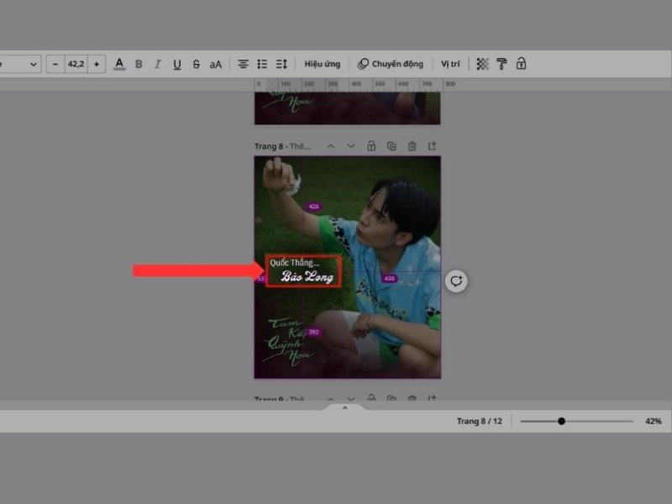The height and width of the screenshot is (504, 672).
Task: Copy style using the paint roller icon
Action: 501,63
